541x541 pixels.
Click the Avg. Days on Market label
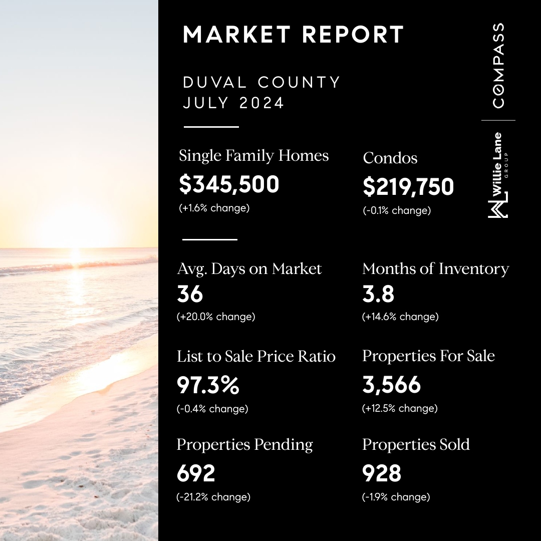249,269
